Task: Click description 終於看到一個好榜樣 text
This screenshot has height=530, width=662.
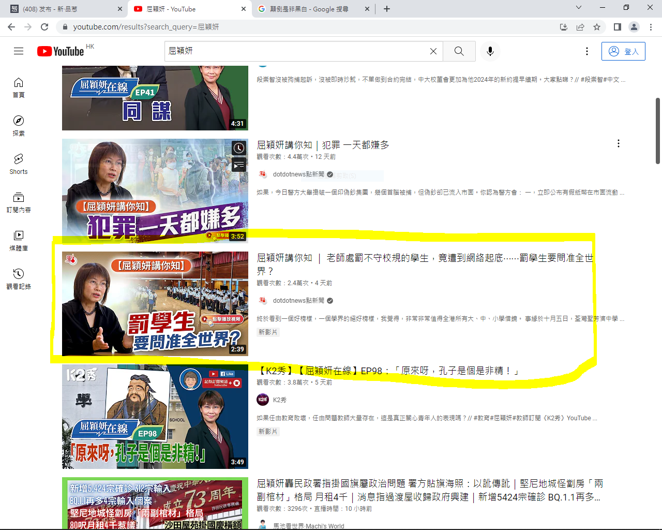Action: 441,319
